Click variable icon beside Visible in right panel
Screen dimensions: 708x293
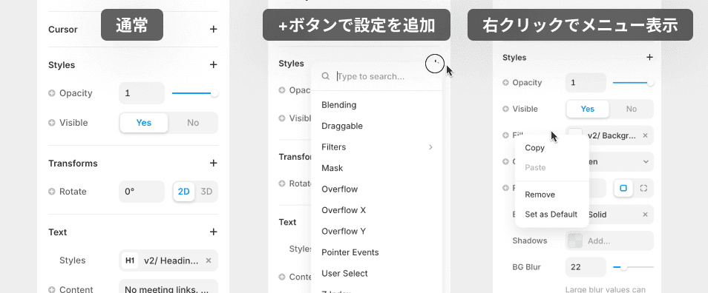pyautogui.click(x=505, y=109)
